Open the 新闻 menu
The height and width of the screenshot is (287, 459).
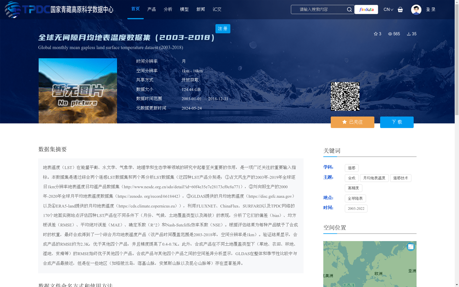[x=201, y=9]
